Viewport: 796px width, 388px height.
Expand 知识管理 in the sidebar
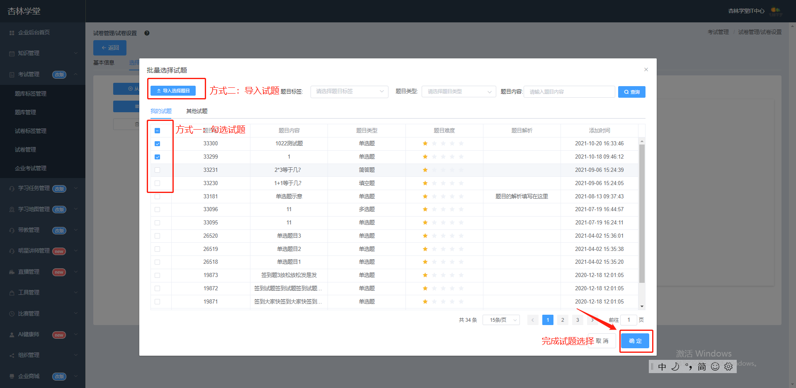pos(43,53)
